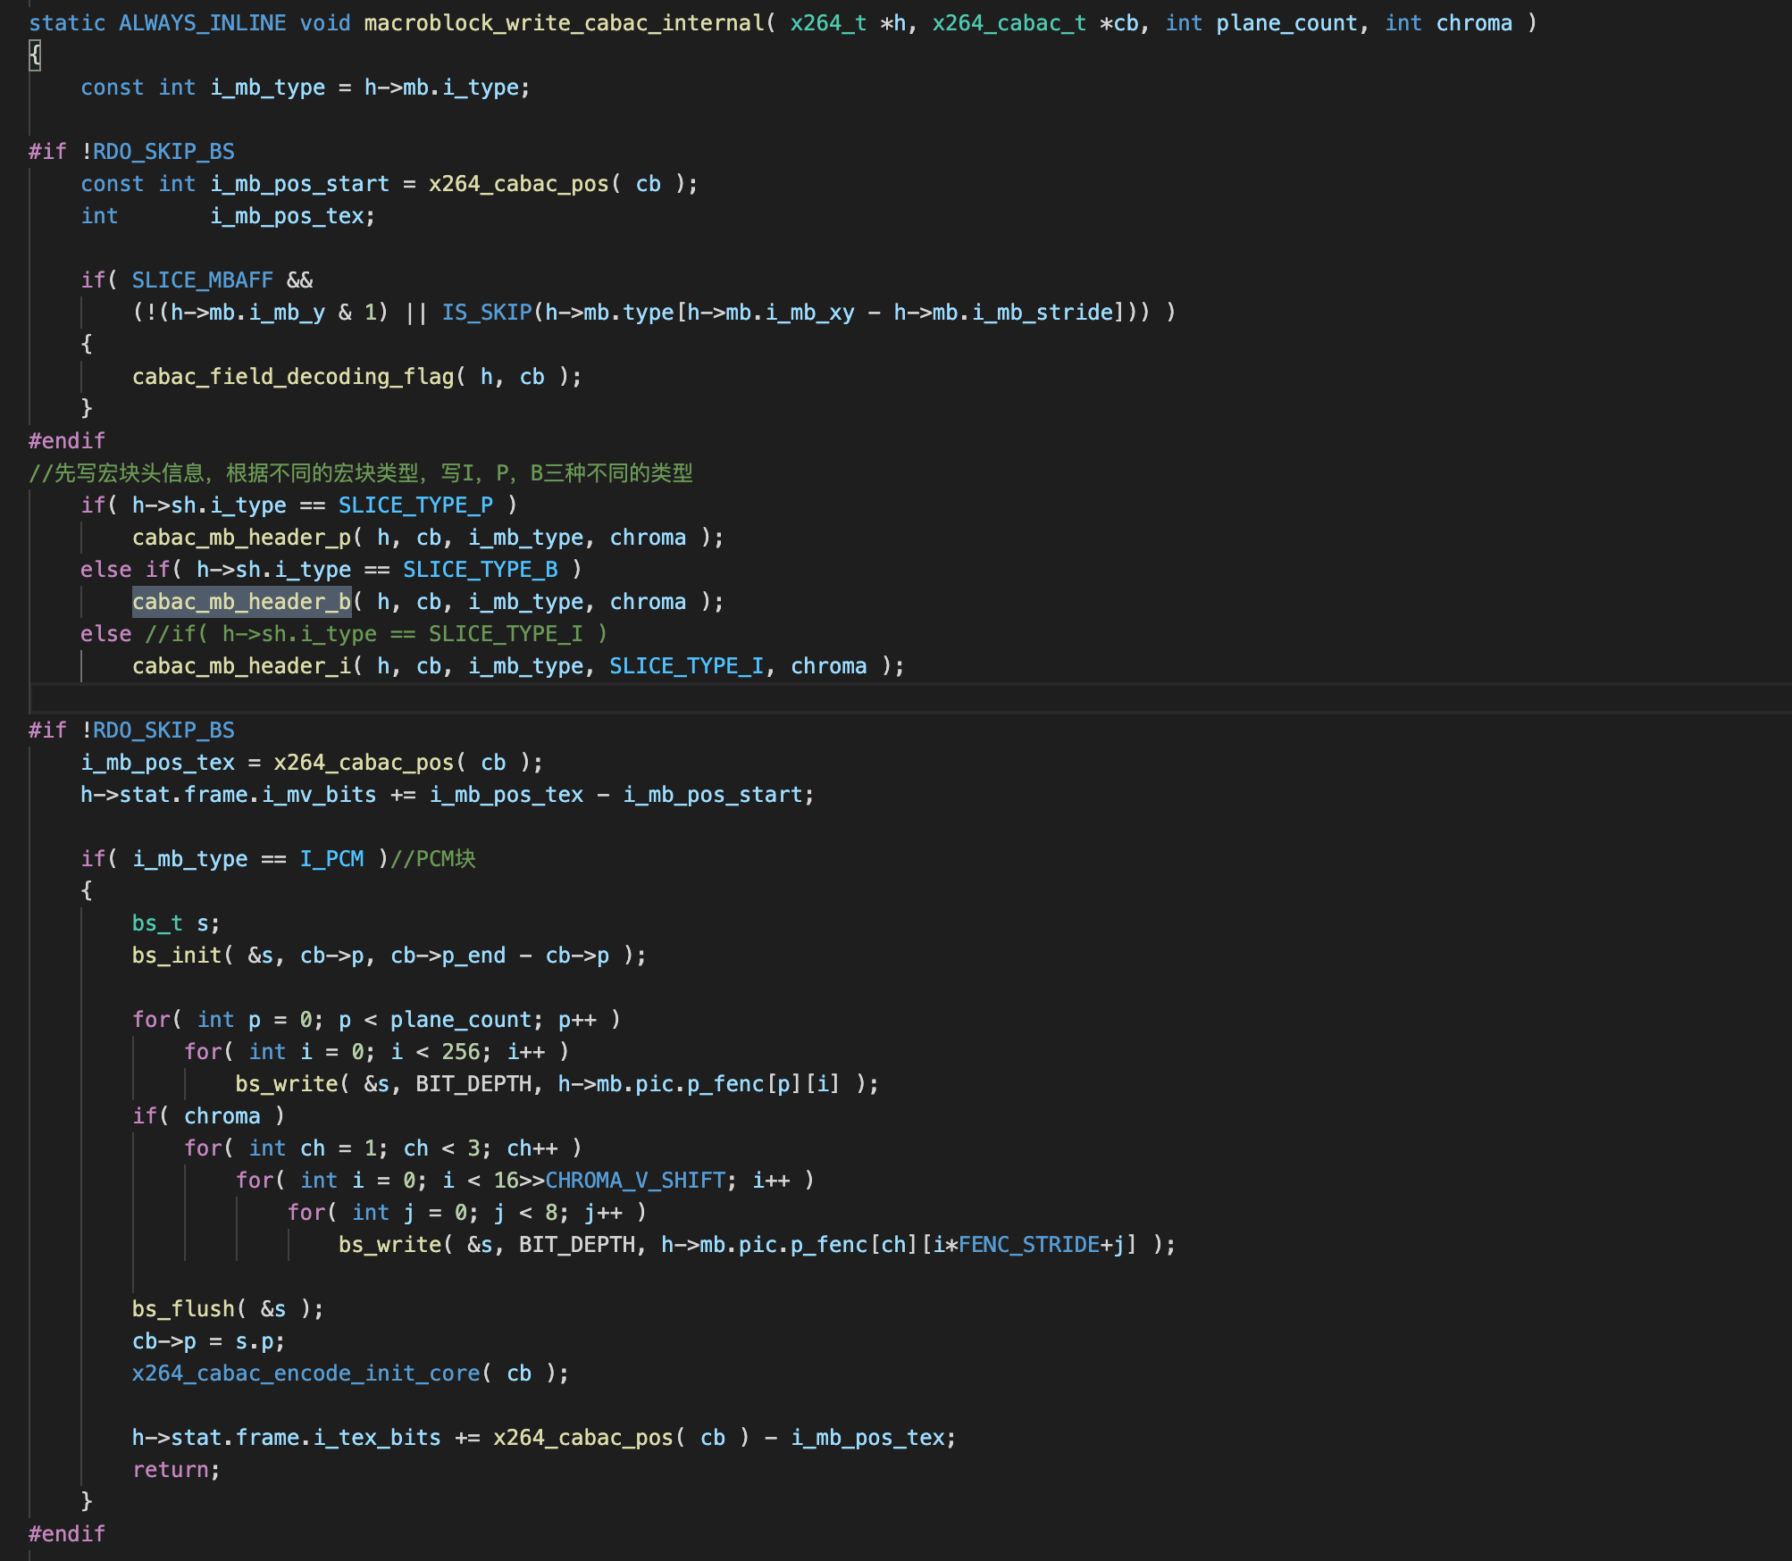The width and height of the screenshot is (1792, 1561).
Task: Click the 'int i_mb_pos_tex;' declaration
Action: 228,216
